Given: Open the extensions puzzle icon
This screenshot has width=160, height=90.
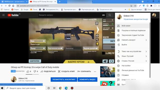Looking at the screenshot, I should pos(151,6).
